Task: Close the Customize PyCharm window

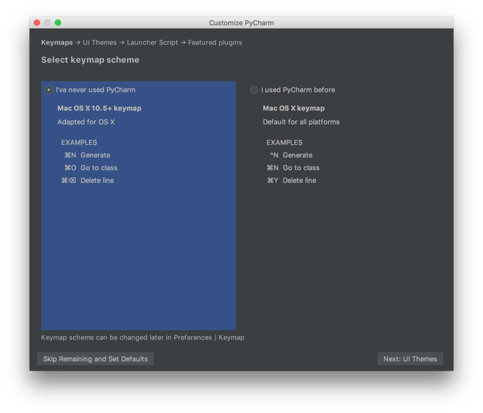Action: (x=37, y=23)
